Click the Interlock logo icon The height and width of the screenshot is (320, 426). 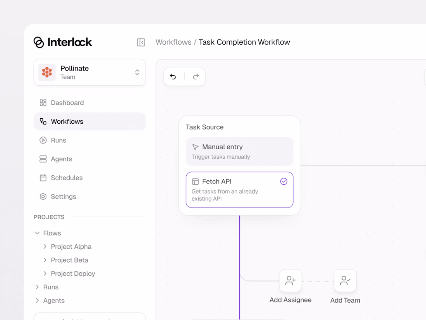click(39, 42)
